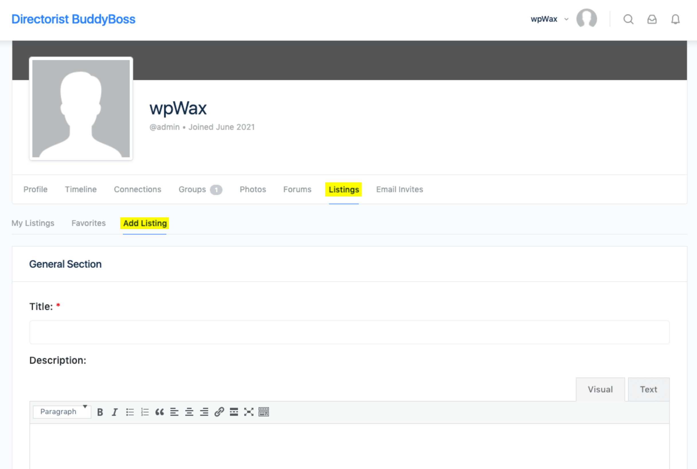Switch to the Text editor tab
This screenshot has height=469, width=697.
[648, 389]
